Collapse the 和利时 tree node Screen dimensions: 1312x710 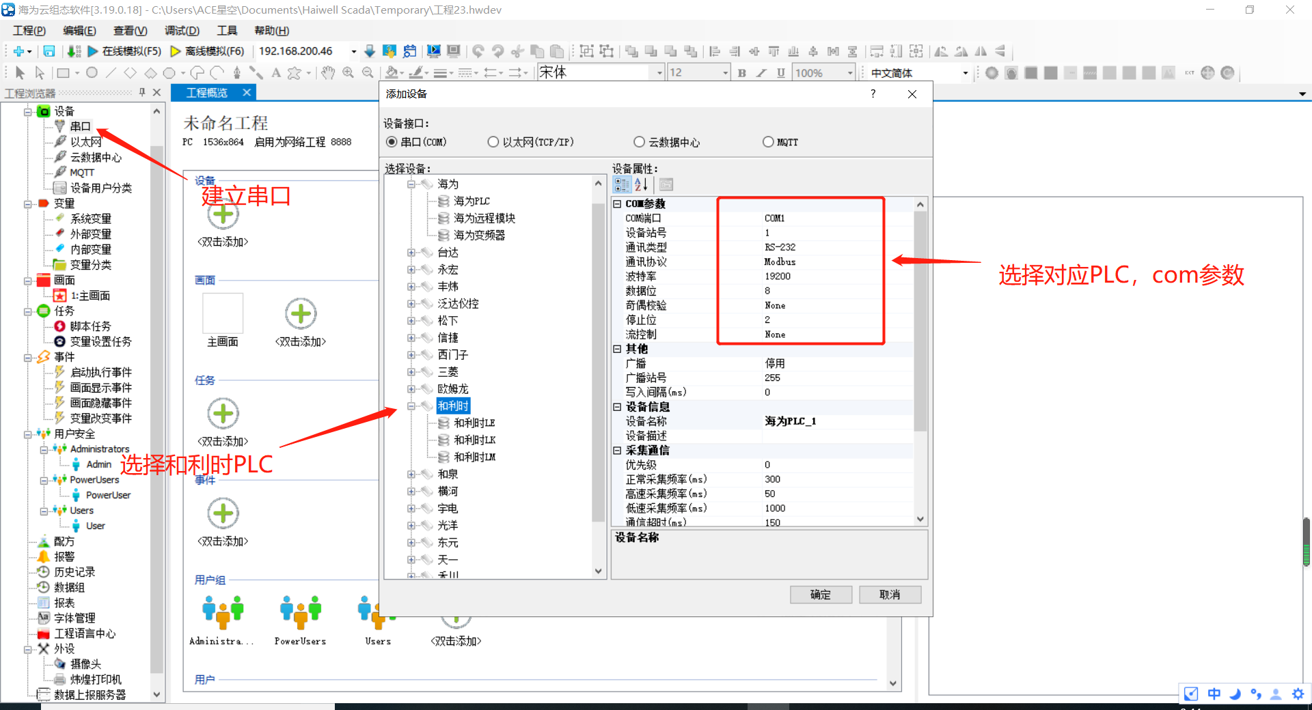click(411, 406)
